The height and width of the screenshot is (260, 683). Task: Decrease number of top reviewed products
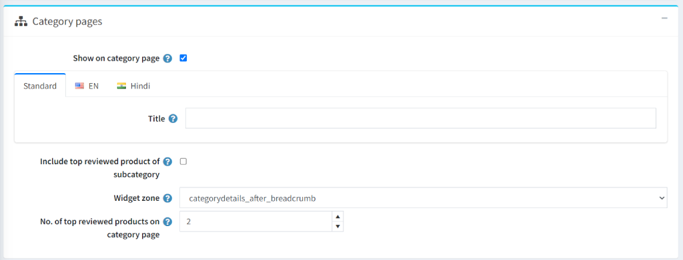(x=337, y=227)
